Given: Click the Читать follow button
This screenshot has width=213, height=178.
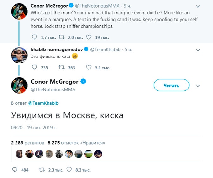Looking at the screenshot, I should click(x=171, y=85).
